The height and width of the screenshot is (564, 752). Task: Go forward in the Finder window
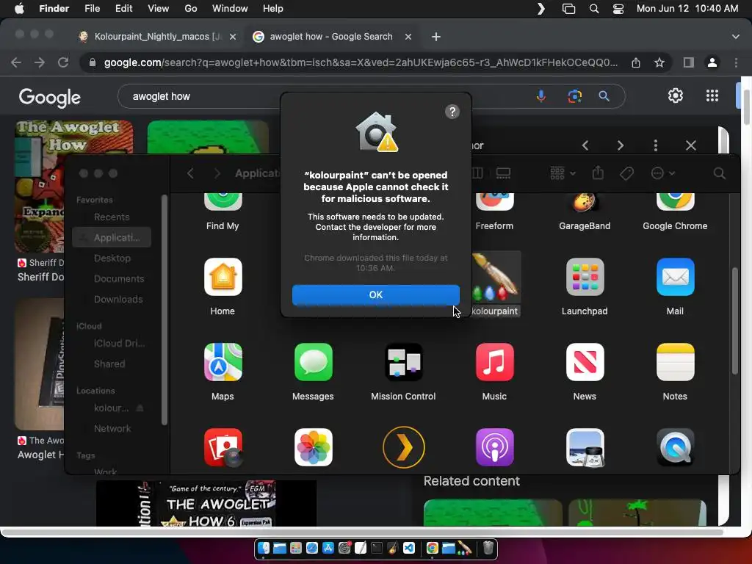click(x=217, y=173)
